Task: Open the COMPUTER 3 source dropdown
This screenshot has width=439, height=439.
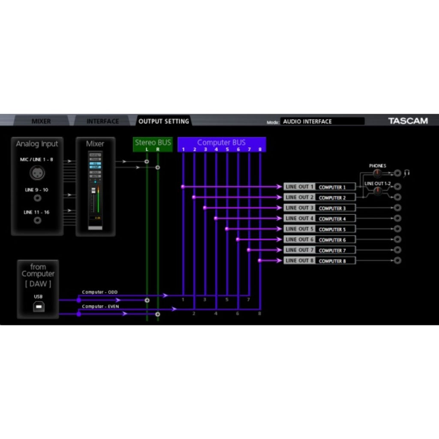Action: pos(335,208)
